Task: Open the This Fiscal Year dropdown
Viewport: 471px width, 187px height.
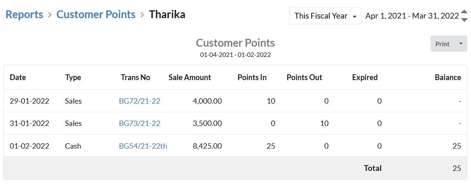Action: tap(325, 16)
